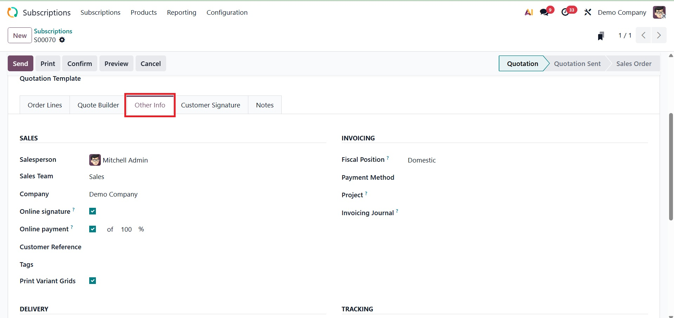Click the Confirm button
This screenshot has width=674, height=318.
click(80, 64)
